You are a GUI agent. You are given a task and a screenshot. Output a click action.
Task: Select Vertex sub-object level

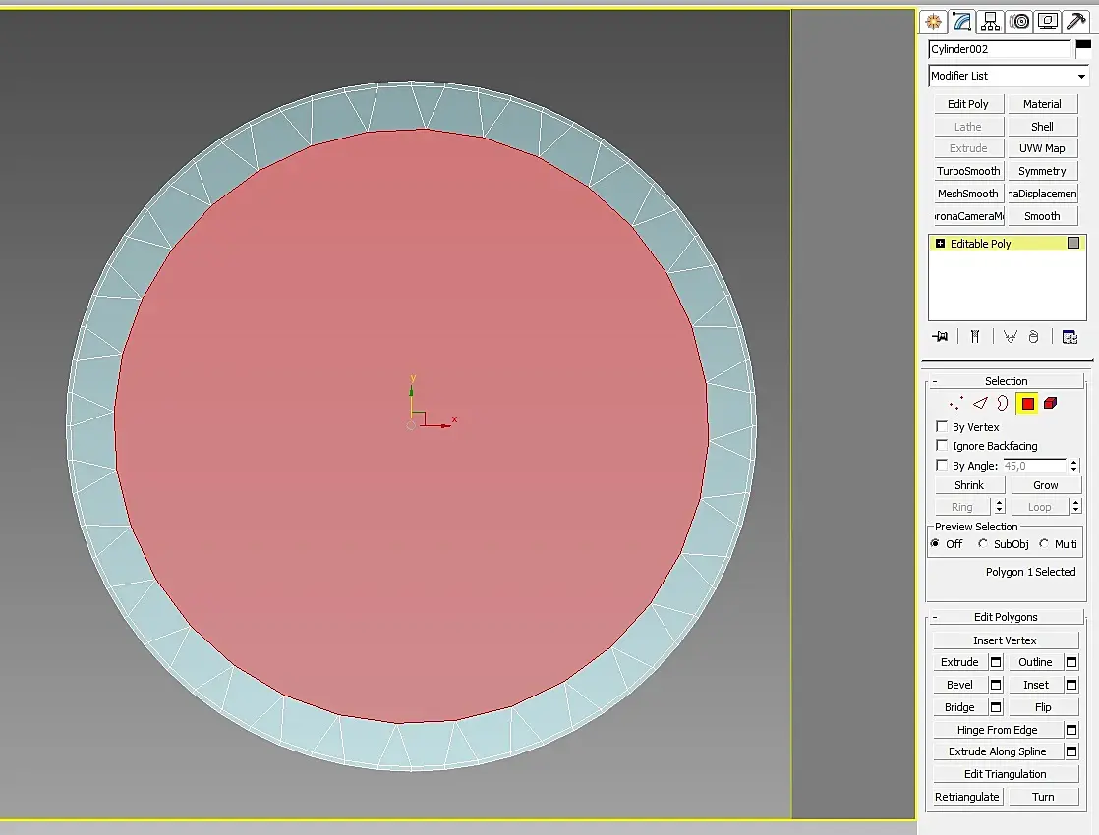(956, 403)
